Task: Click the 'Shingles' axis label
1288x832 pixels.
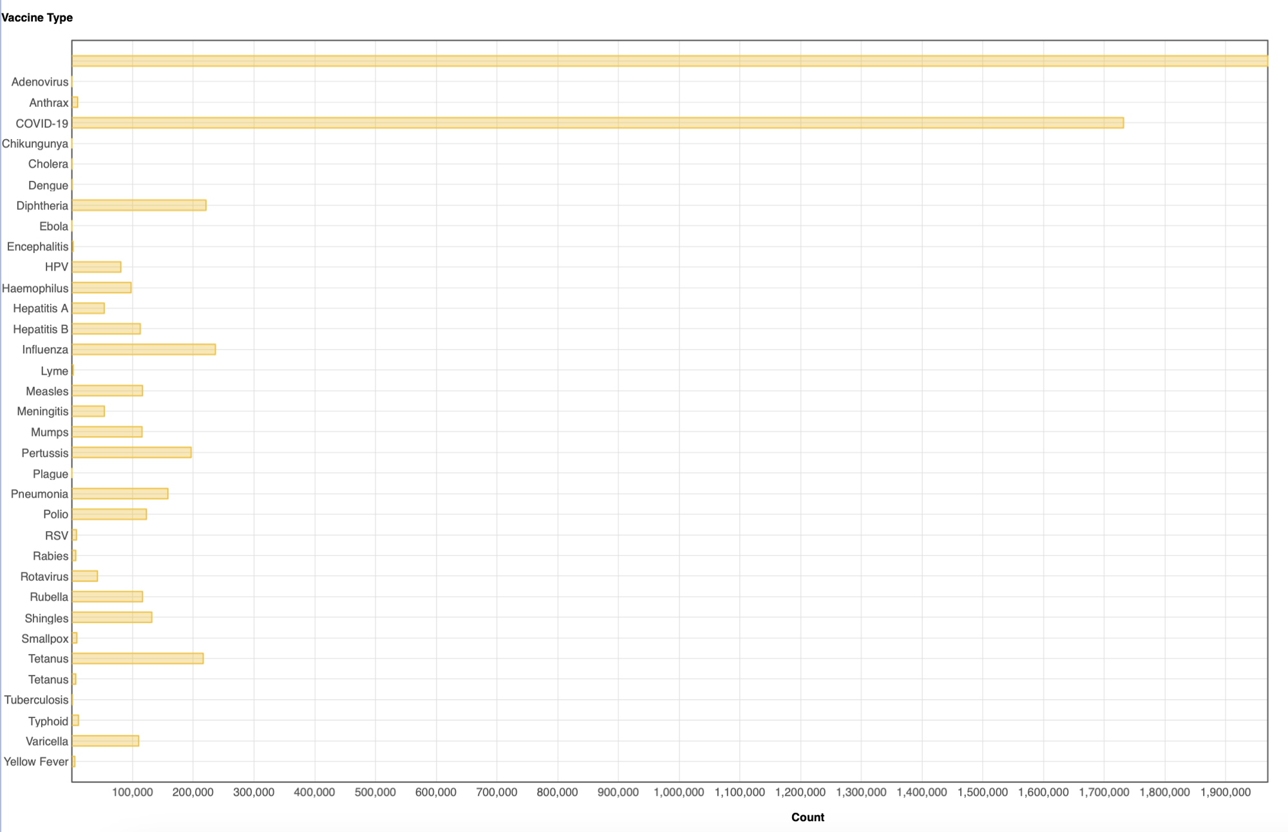Action: [46, 618]
